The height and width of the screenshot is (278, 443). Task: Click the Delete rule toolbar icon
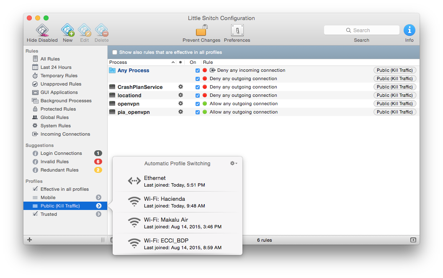coord(101,30)
